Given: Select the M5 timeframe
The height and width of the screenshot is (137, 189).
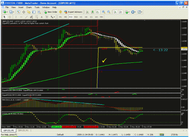Looking at the screenshot, I should point(65,17).
